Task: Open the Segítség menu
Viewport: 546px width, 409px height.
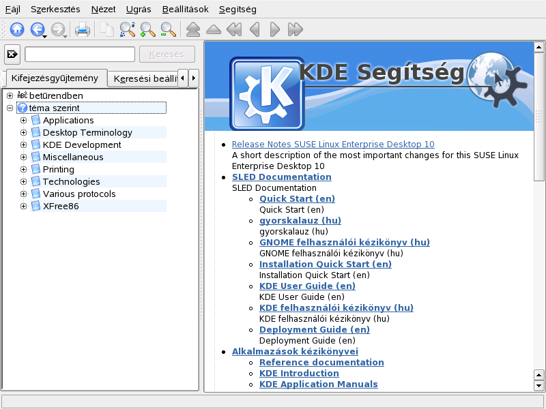Action: coord(238,10)
